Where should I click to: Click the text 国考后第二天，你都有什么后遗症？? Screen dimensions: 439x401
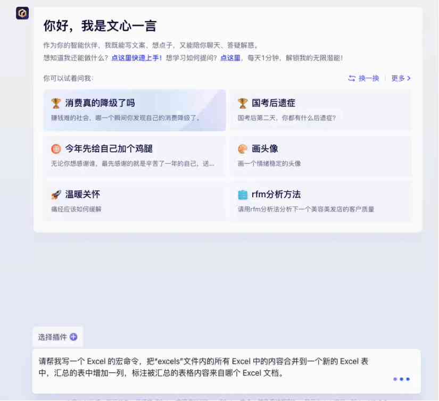click(x=287, y=118)
